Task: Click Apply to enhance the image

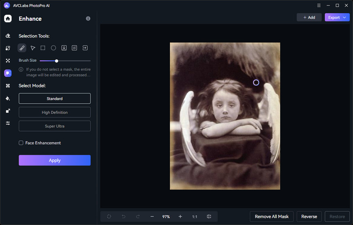Action: point(55,160)
